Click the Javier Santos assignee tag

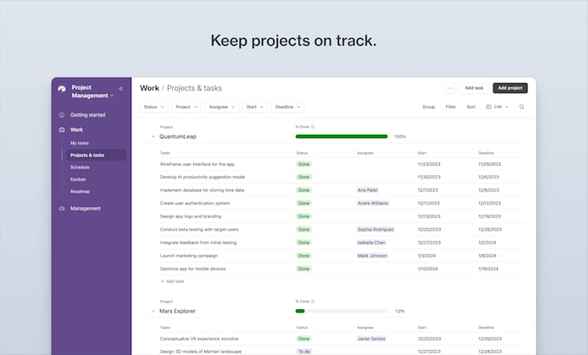(x=371, y=339)
